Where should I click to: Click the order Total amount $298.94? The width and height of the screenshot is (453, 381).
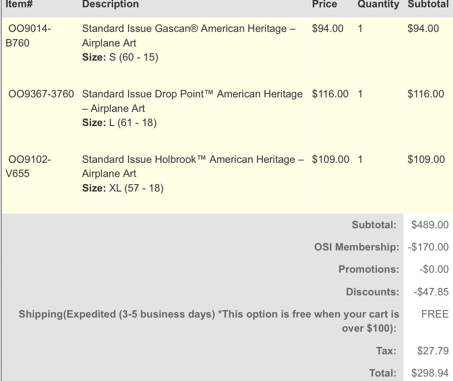pyautogui.click(x=430, y=373)
